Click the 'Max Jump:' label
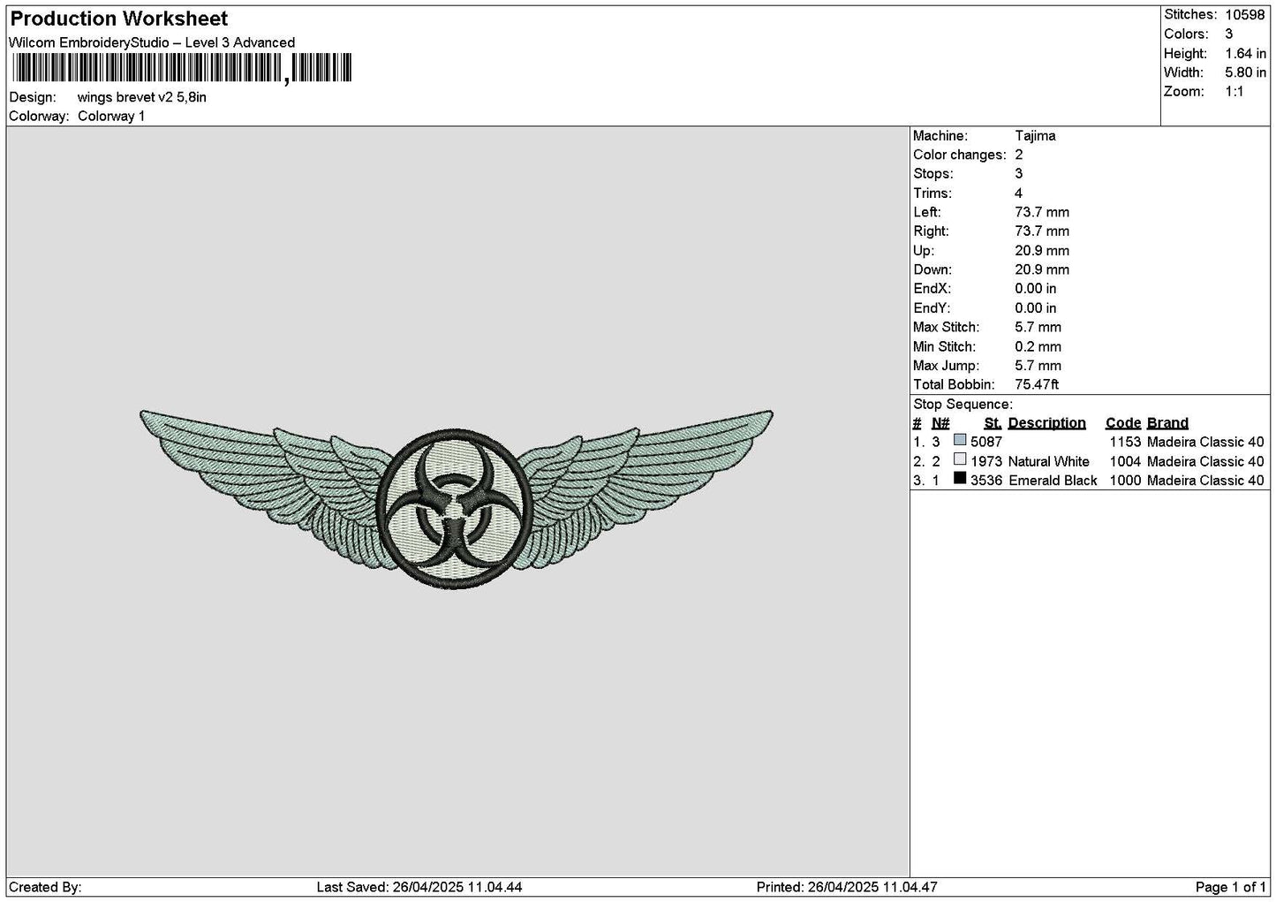The height and width of the screenshot is (902, 1276). click(946, 366)
